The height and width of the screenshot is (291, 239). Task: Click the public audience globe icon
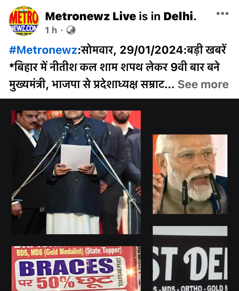(x=71, y=30)
